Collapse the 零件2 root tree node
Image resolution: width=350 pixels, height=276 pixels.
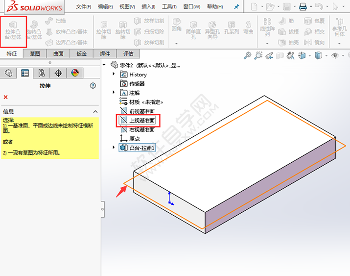[x=104, y=65]
